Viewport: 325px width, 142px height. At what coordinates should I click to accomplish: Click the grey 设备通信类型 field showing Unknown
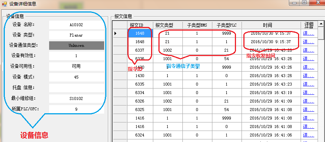pos(76,45)
